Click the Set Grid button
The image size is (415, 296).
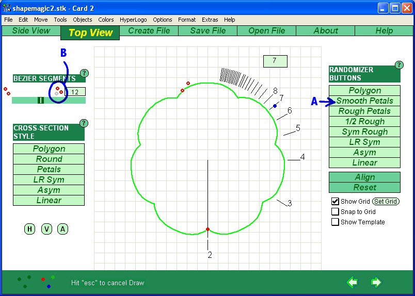pyautogui.click(x=386, y=201)
